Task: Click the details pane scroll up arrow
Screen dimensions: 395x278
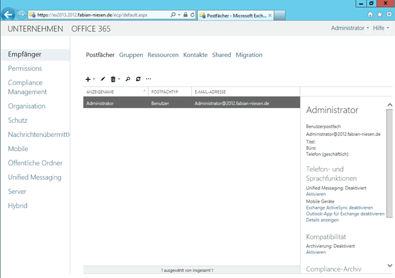Action: (x=390, y=105)
